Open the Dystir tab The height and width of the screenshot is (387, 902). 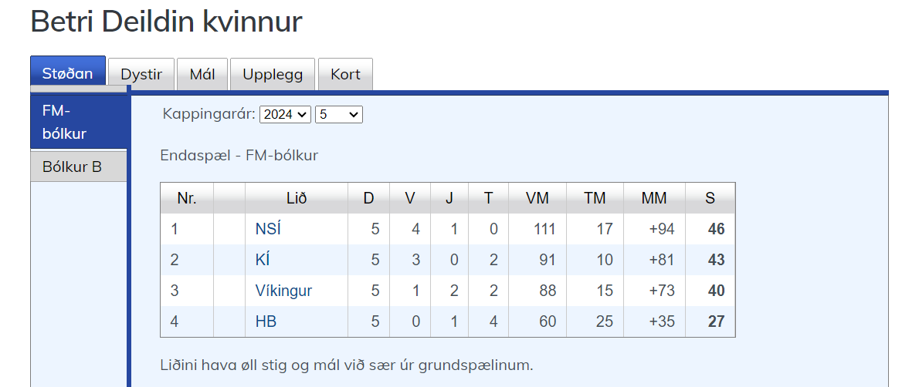(x=141, y=75)
